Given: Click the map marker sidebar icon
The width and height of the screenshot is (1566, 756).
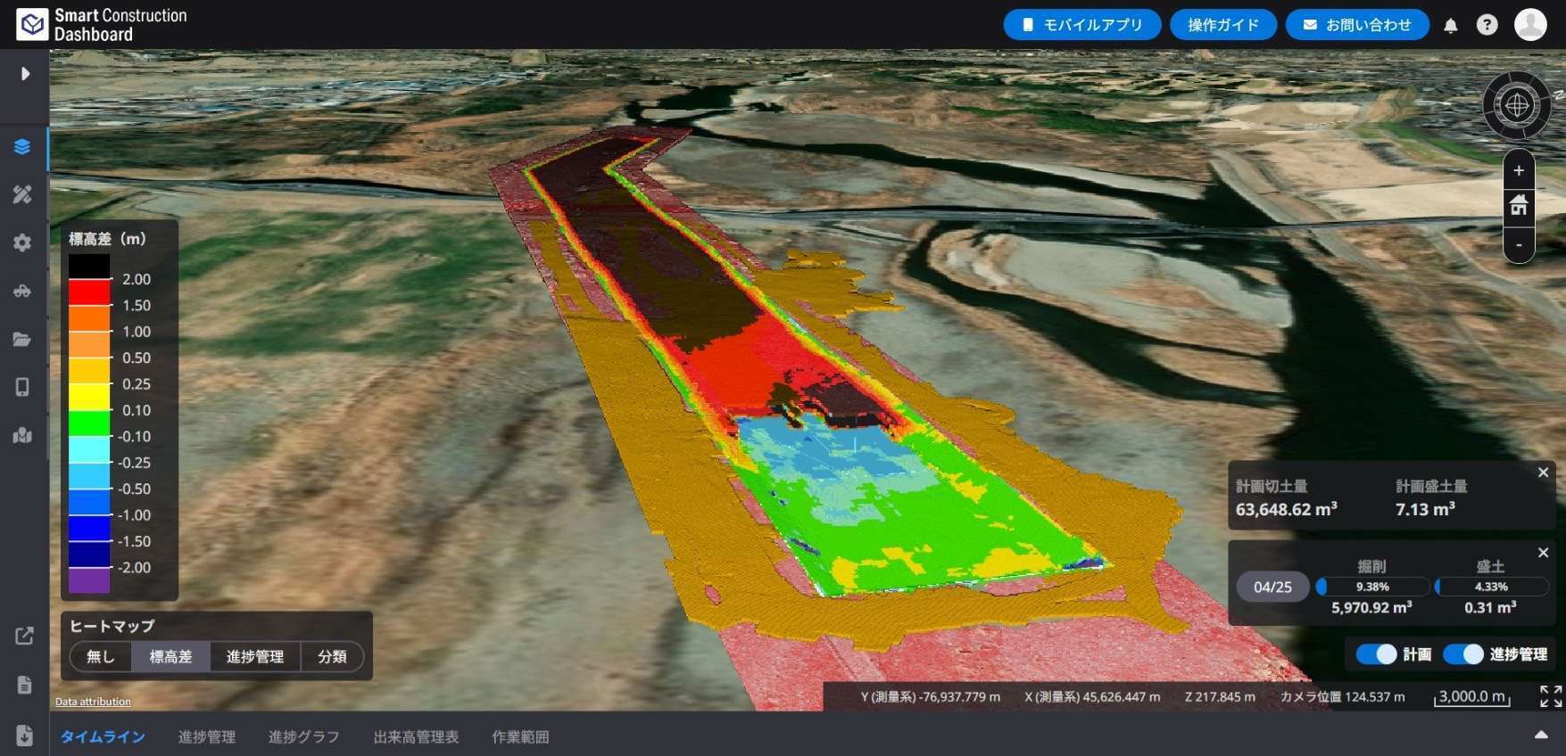Looking at the screenshot, I should (x=22, y=435).
